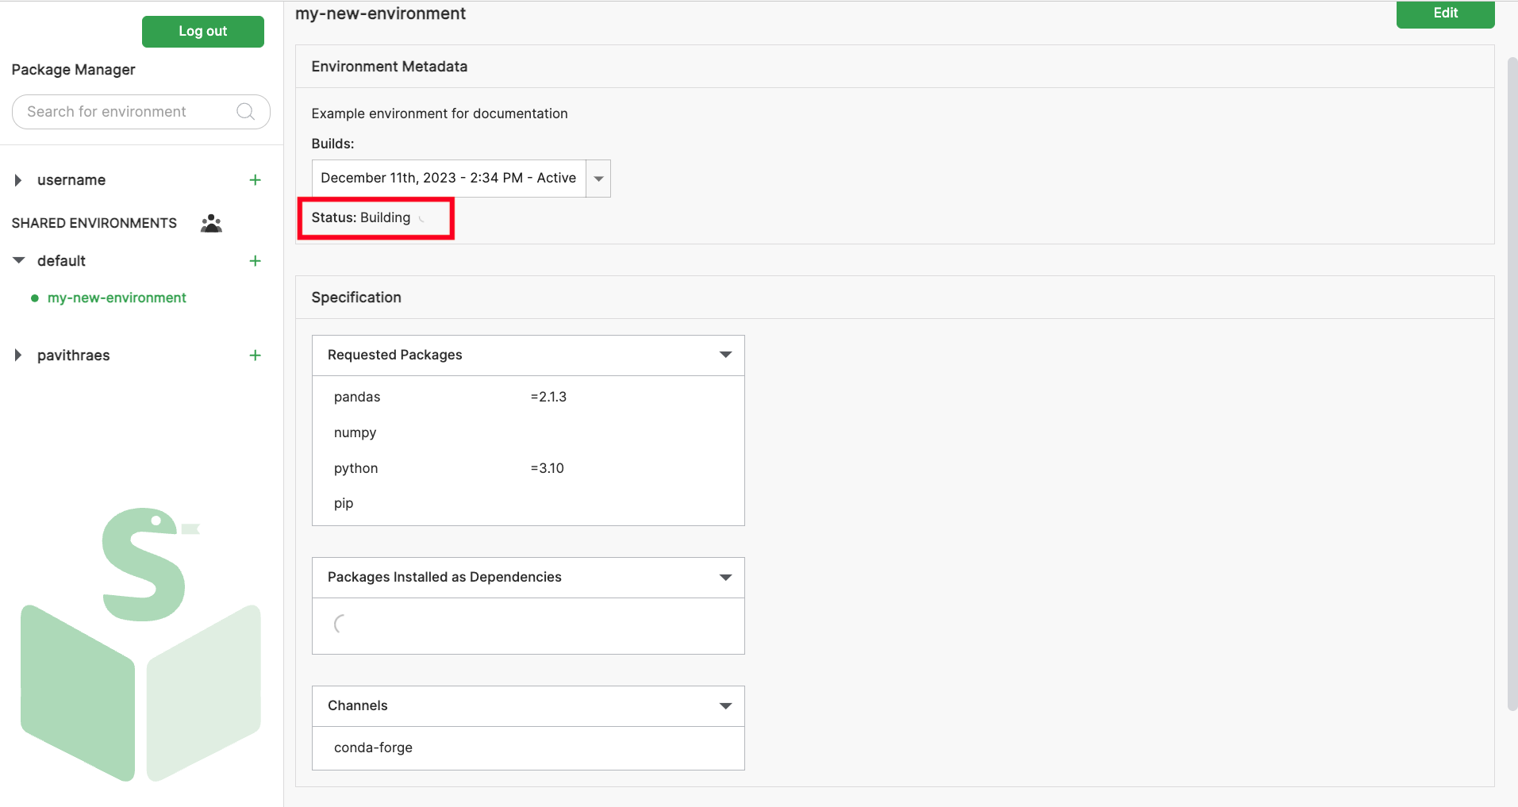Open the Builds dropdown
Viewport: 1518px width, 807px height.
(598, 179)
